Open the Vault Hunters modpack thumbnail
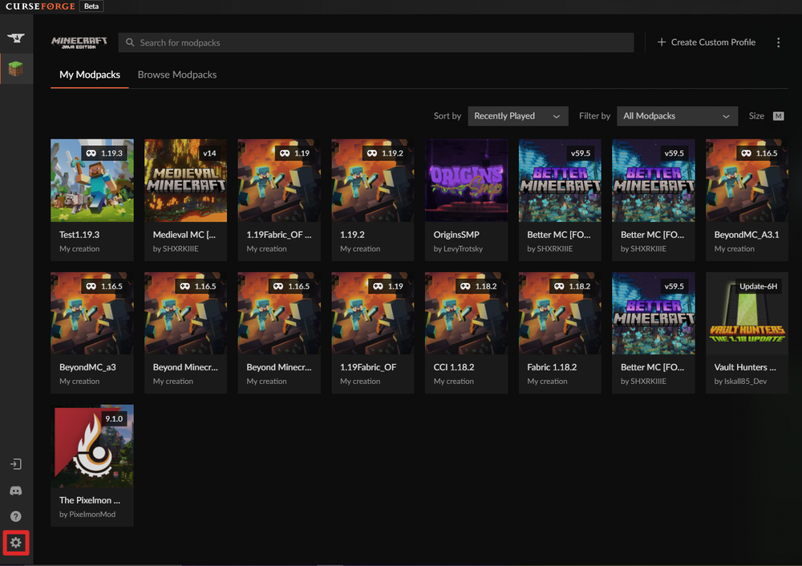Viewport: 802px width, 566px height. 747,313
